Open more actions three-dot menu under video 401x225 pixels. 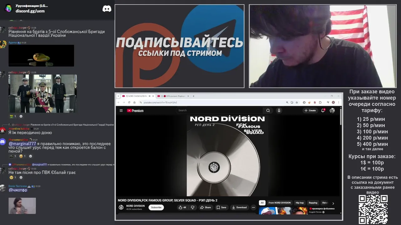(253, 207)
